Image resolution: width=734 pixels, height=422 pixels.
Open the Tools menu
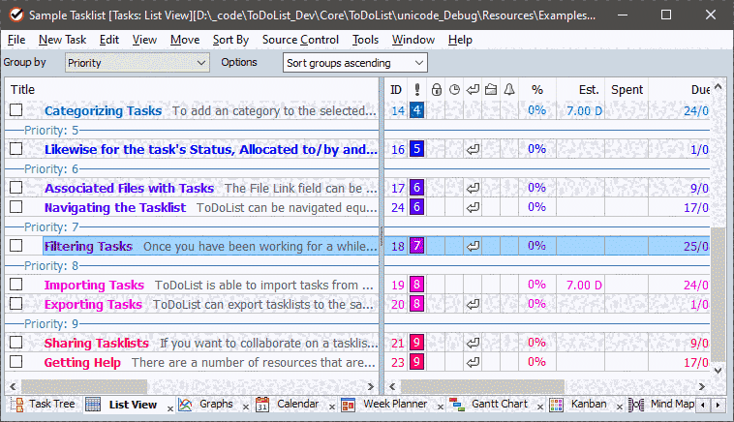click(365, 40)
